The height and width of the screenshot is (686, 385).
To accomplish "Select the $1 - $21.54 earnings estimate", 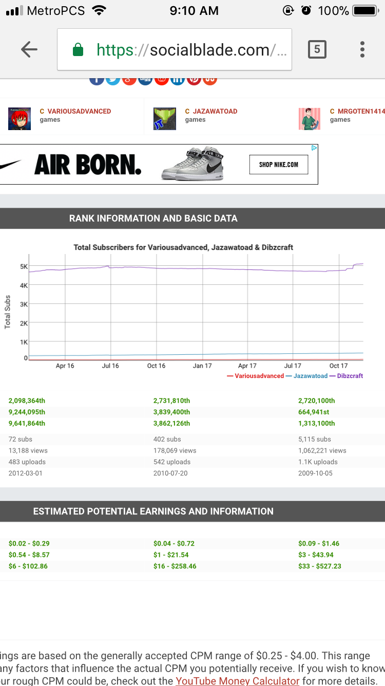I will 171,555.
